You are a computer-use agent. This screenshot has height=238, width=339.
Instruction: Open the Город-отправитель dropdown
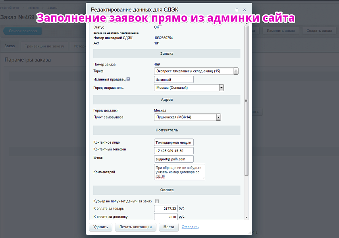coord(222,87)
